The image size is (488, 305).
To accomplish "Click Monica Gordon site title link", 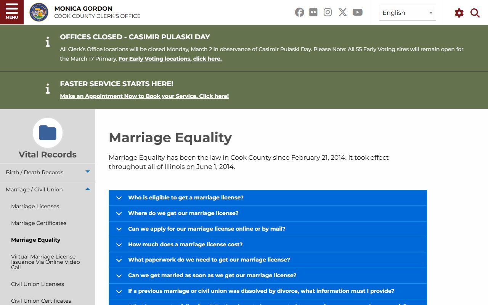I will [83, 8].
